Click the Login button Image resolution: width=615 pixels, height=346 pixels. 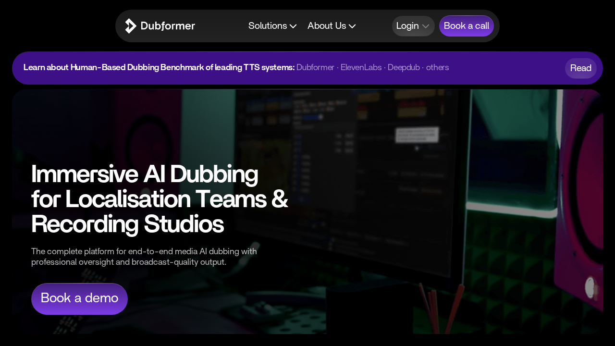tap(408, 26)
